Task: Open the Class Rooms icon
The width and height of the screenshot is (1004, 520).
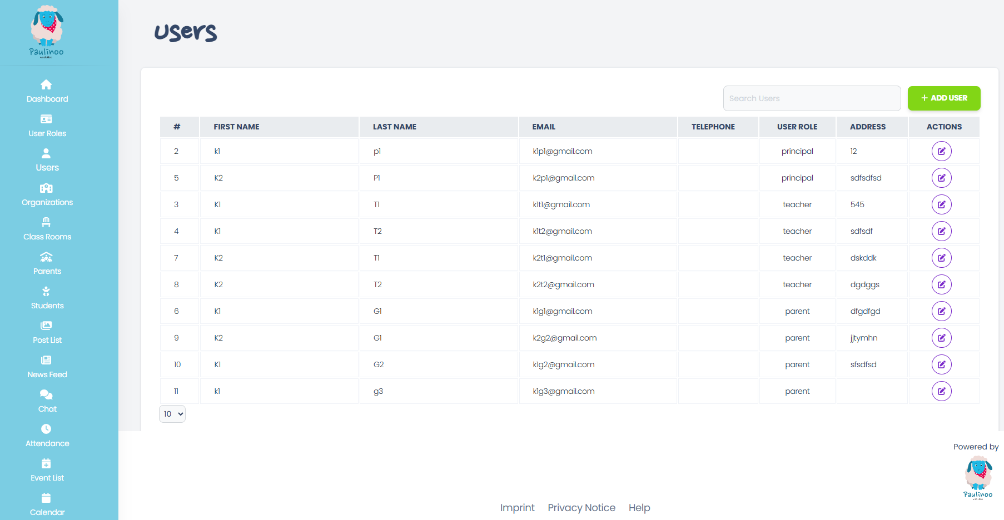Action: point(47,222)
